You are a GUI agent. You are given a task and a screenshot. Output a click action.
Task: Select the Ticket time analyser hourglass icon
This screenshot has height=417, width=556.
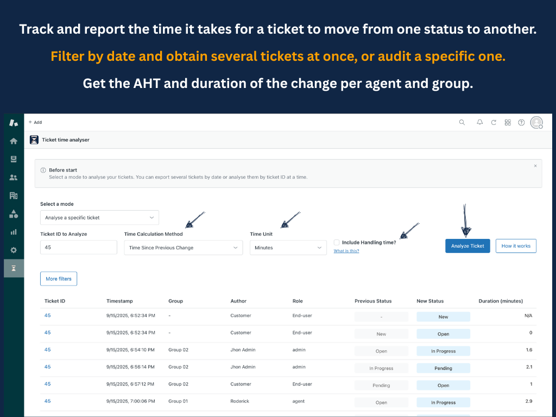(x=14, y=268)
